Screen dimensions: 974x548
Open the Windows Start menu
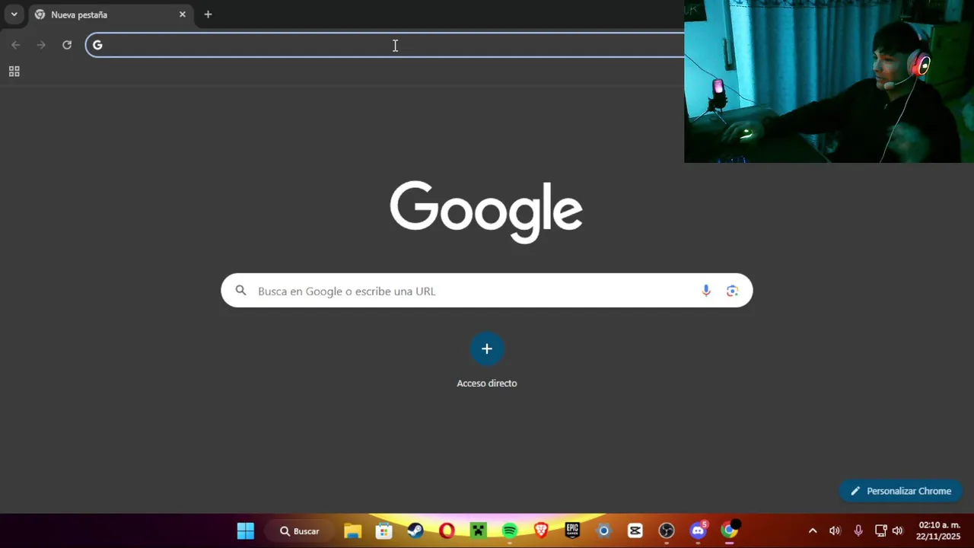(x=246, y=530)
